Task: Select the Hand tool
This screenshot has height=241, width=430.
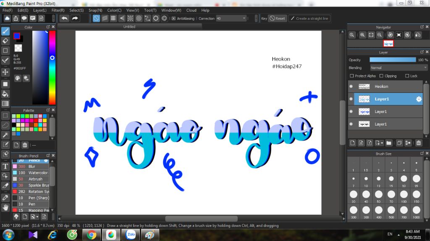Action: (5, 208)
